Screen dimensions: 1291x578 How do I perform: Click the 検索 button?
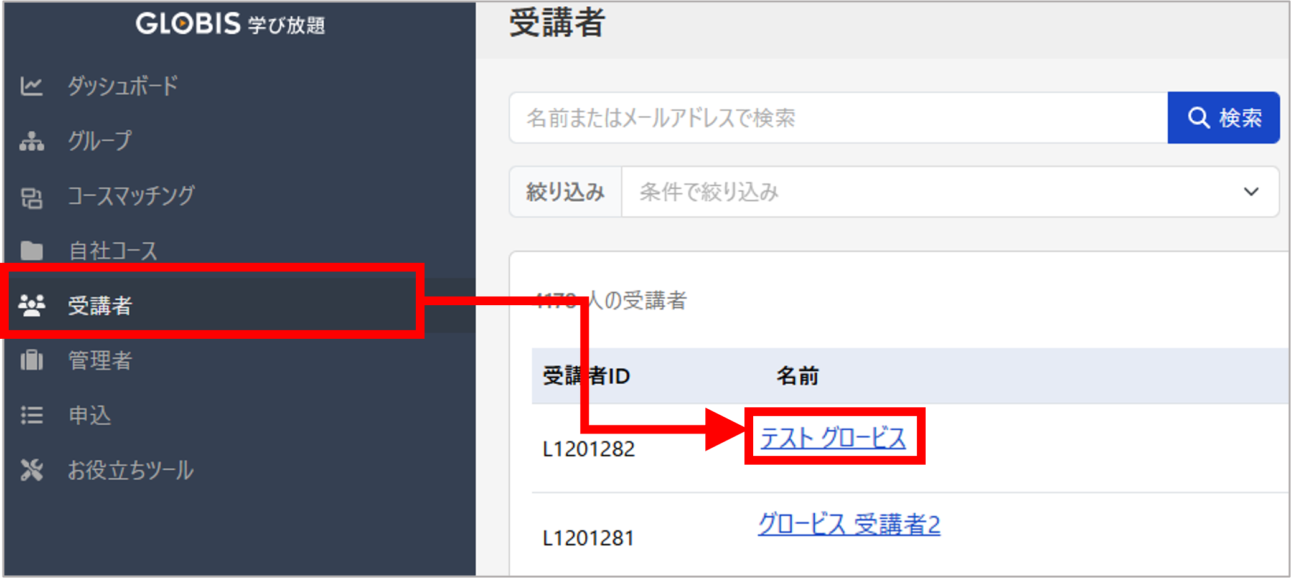pyautogui.click(x=1223, y=118)
